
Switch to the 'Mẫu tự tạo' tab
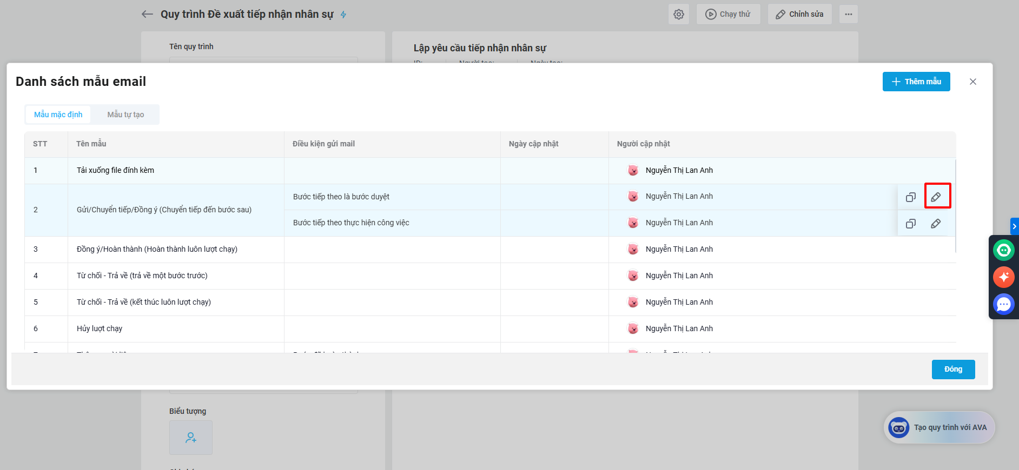[125, 115]
